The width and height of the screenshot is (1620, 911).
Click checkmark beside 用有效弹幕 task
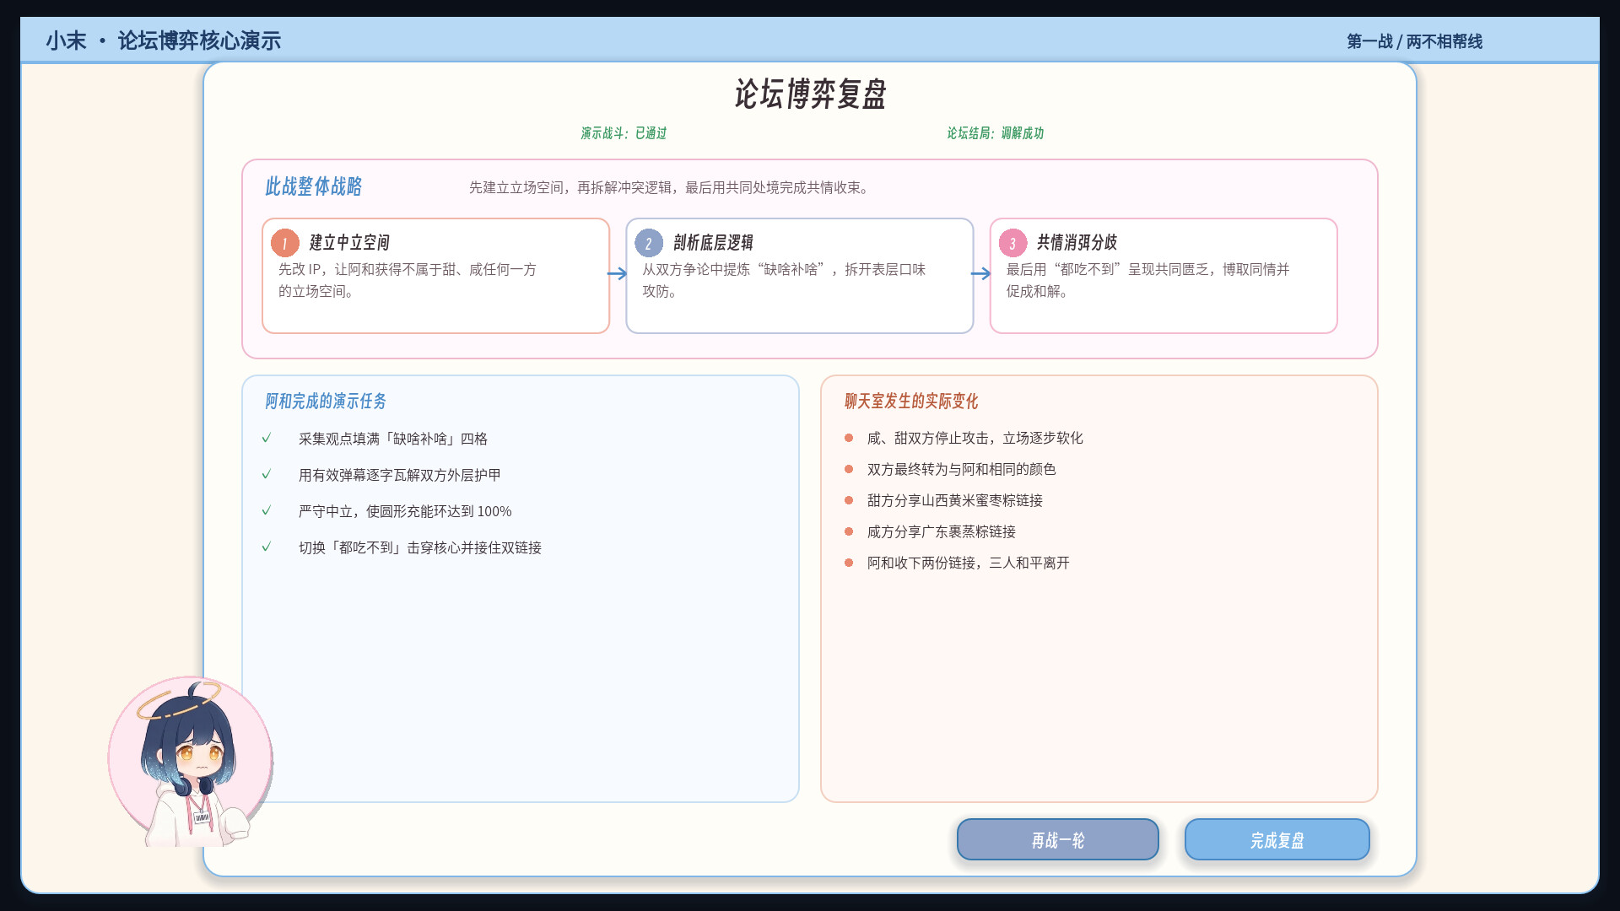pyautogui.click(x=267, y=474)
